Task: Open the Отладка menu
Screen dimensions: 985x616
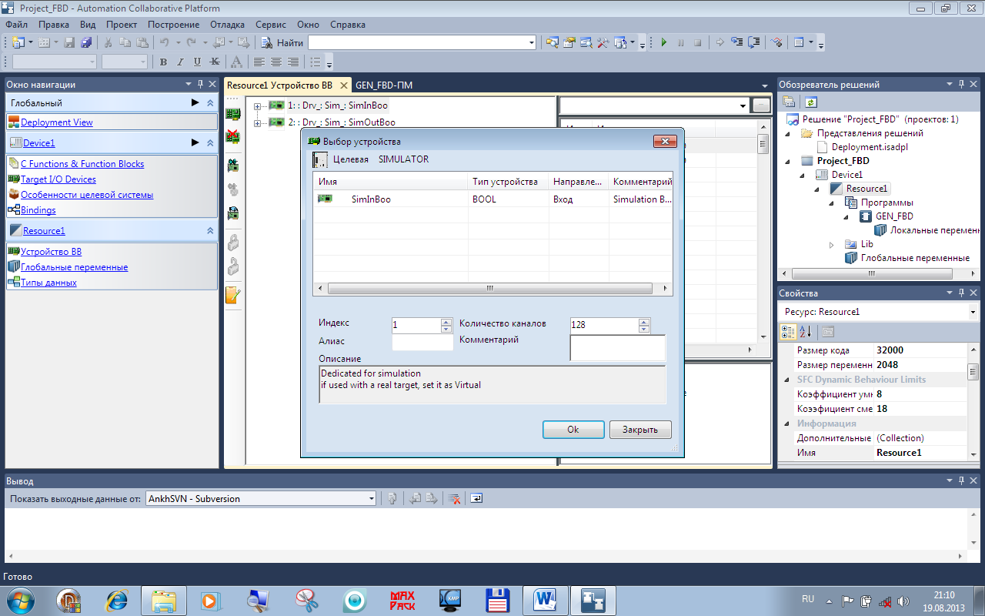Action: click(x=227, y=25)
